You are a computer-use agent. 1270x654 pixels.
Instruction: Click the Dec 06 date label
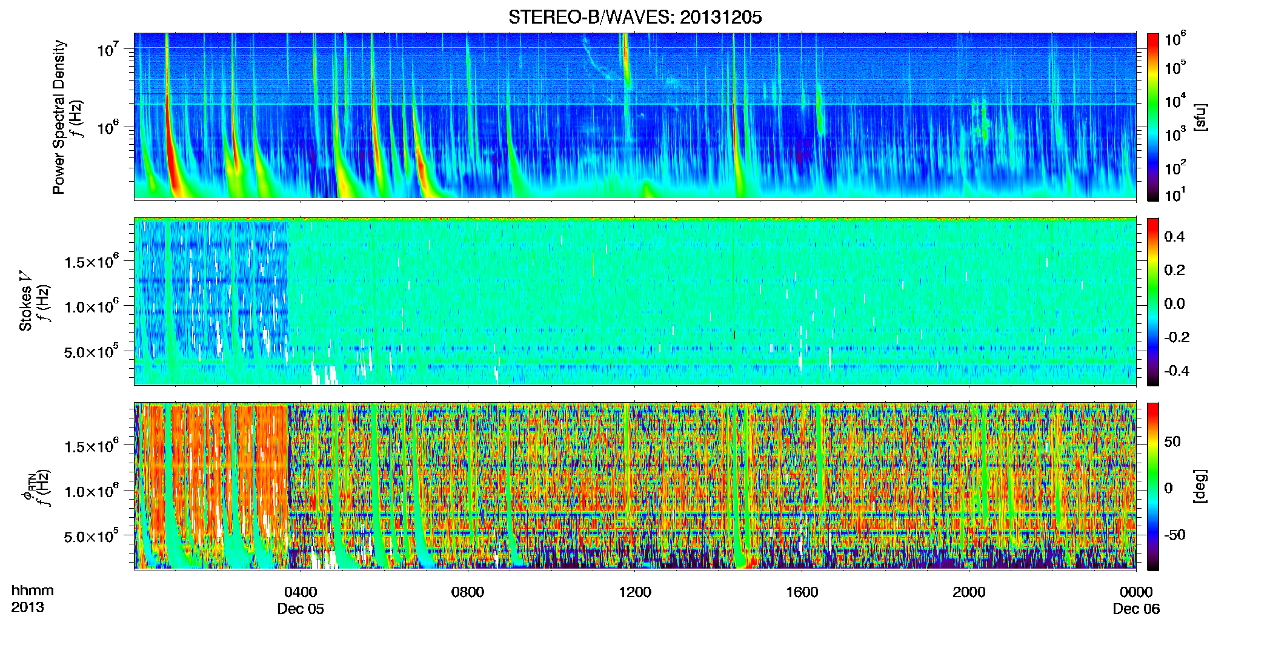(1136, 609)
